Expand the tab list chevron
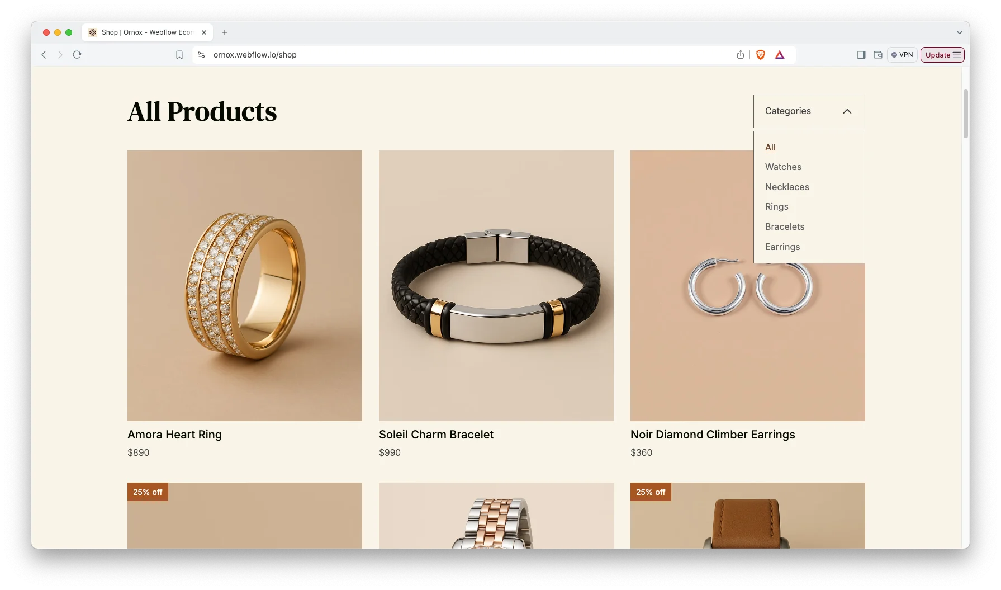Screen dimensions: 1001x590 [x=959, y=32]
